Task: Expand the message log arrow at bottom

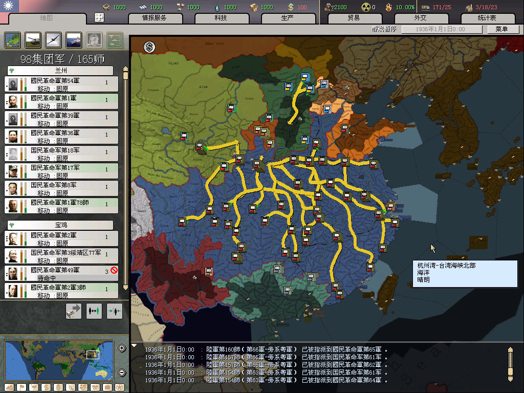Action: click(x=135, y=346)
